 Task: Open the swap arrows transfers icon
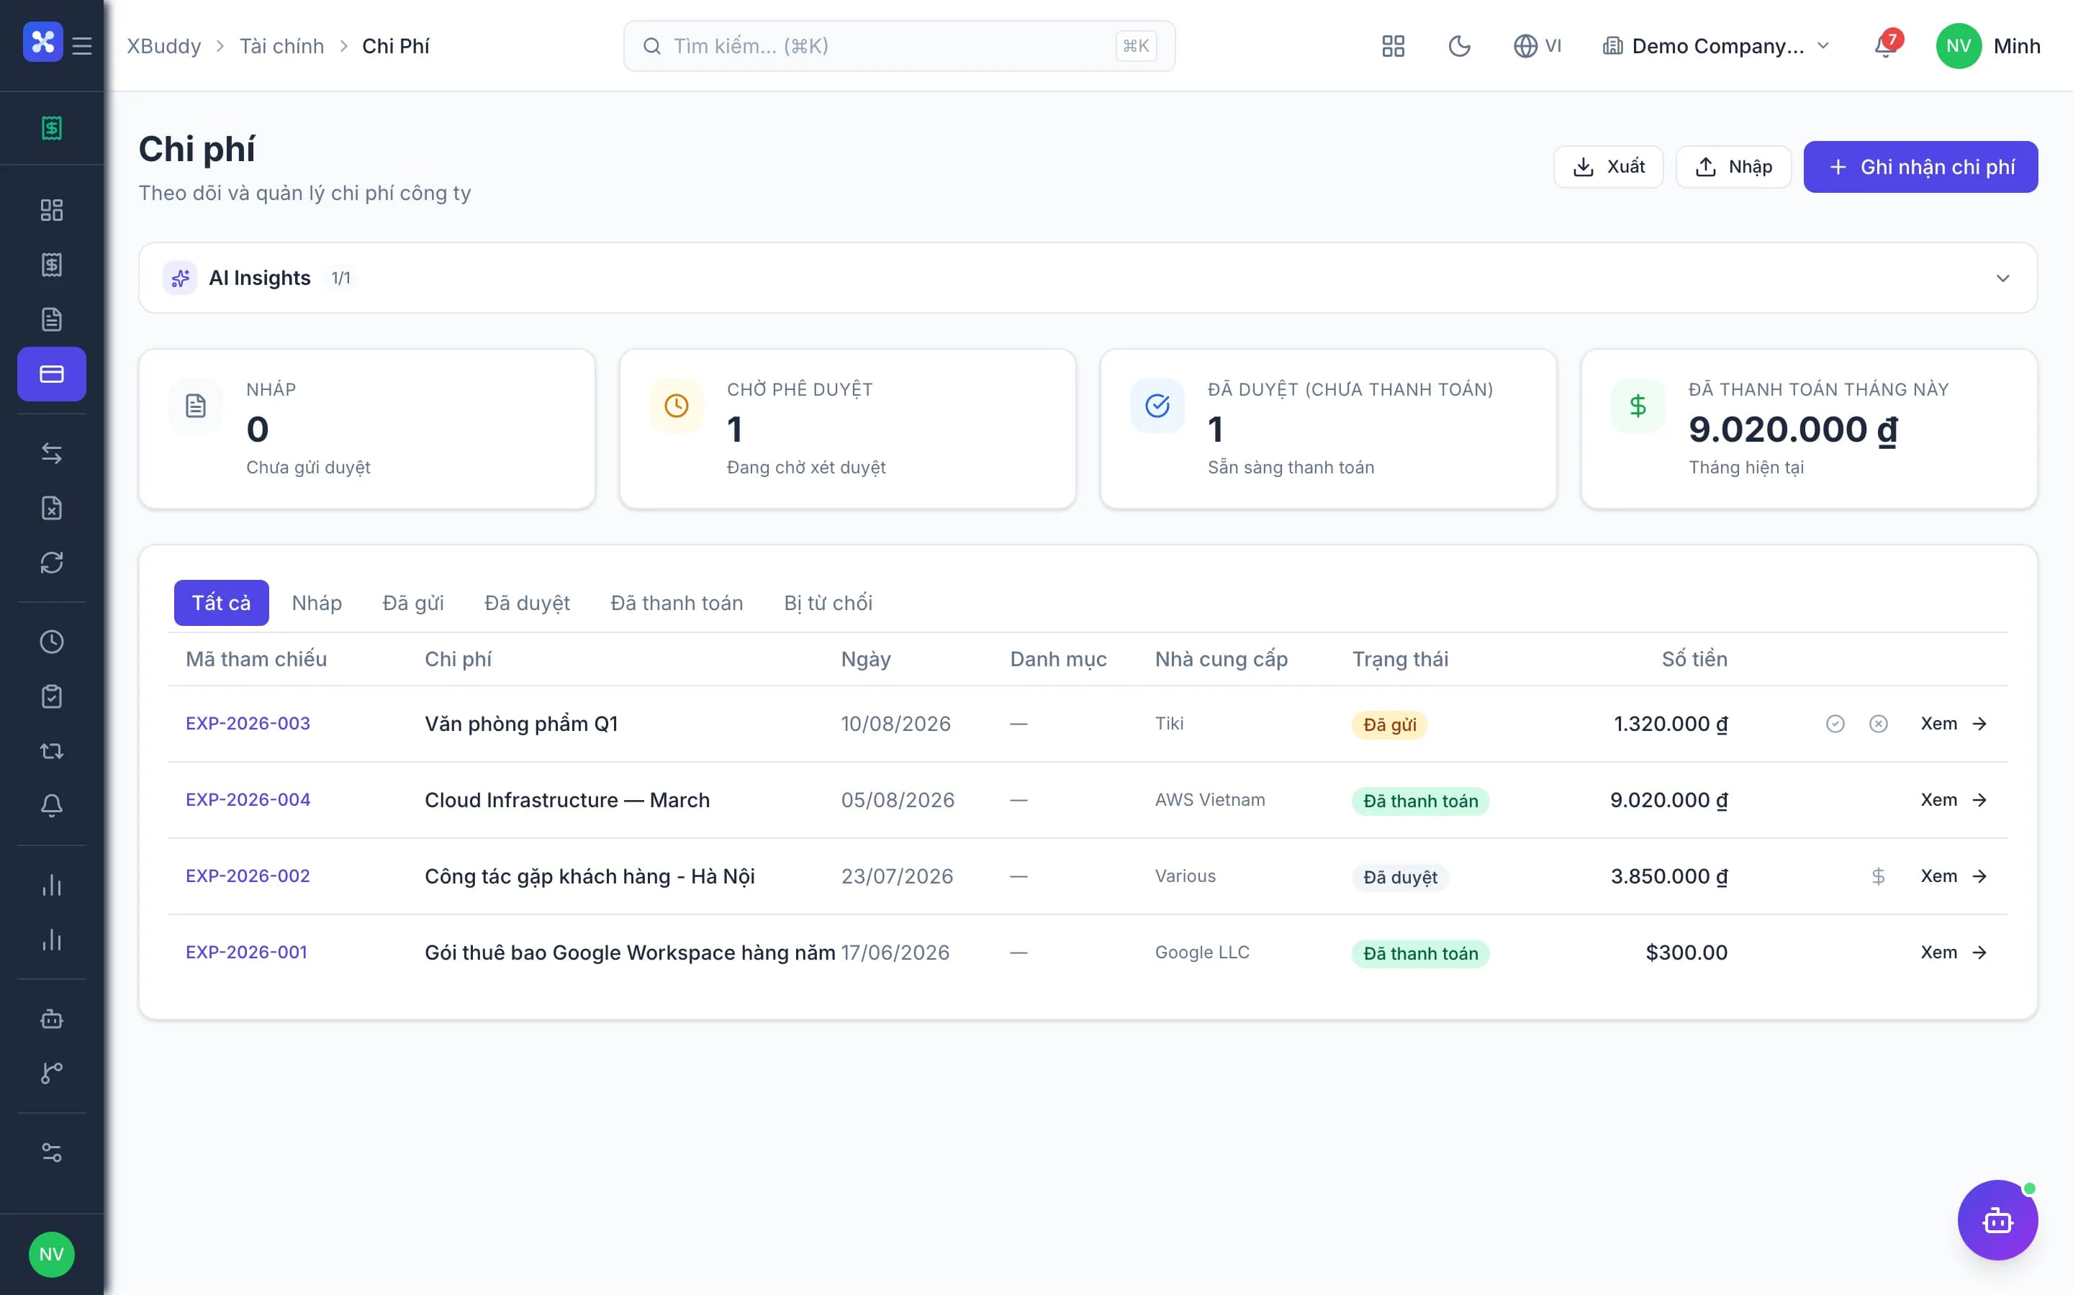51,453
